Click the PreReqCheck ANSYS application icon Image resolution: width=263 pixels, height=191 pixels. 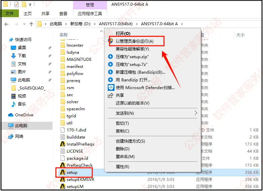coord(63,165)
